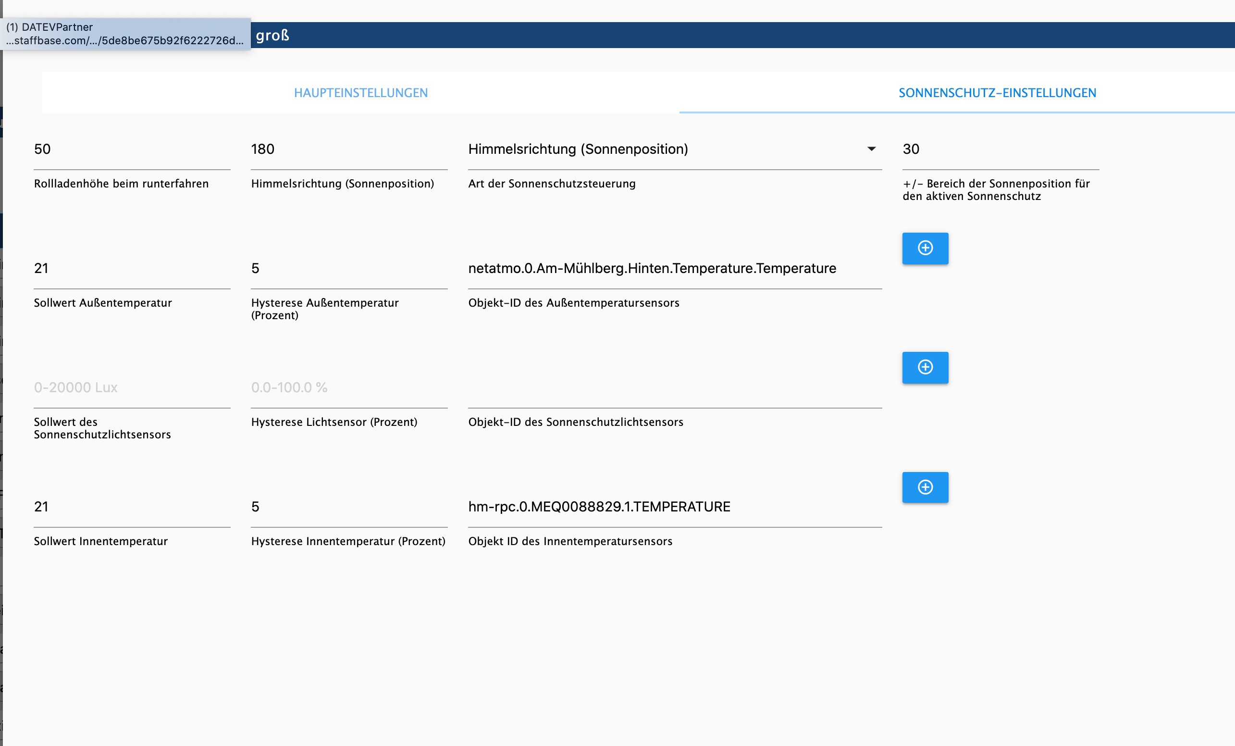Click the +/- Bereich der Sonnenposition field
The image size is (1235, 746).
(1001, 149)
